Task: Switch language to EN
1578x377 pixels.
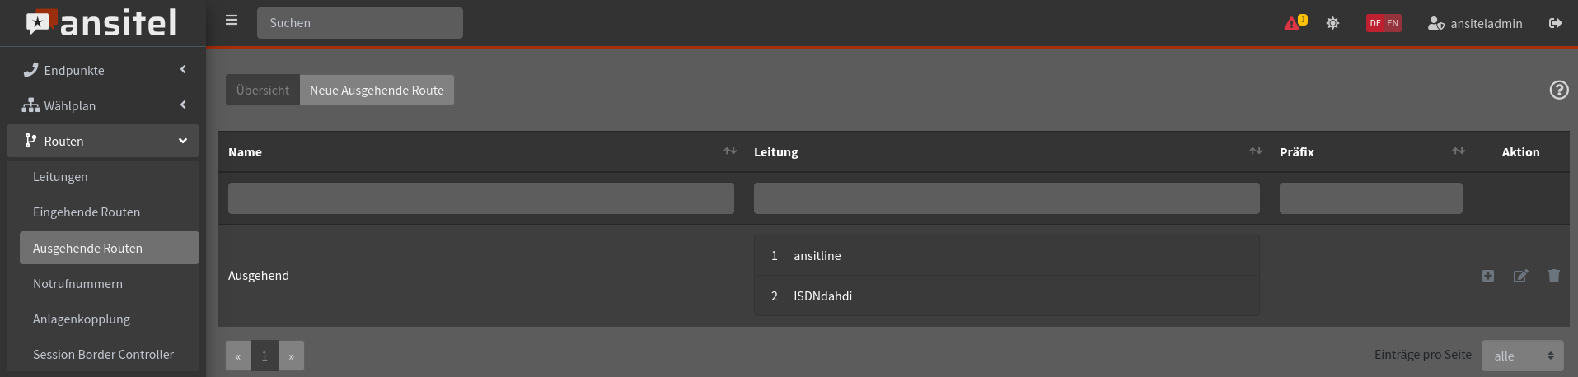Action: click(x=1393, y=23)
